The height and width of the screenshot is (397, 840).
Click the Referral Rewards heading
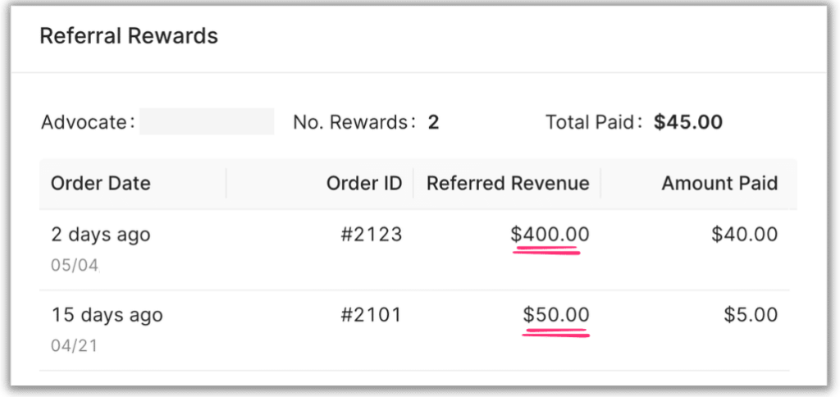click(129, 36)
